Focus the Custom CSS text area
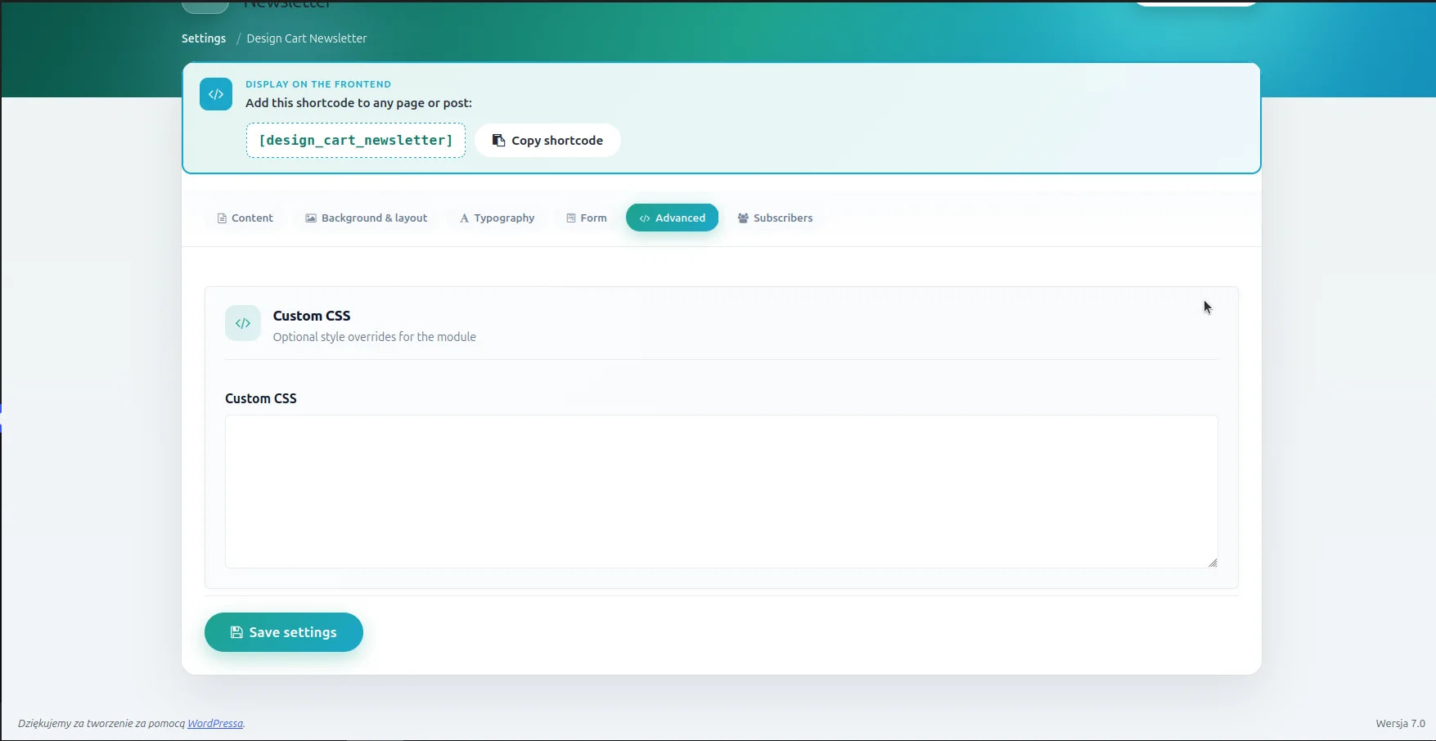Viewport: 1436px width, 741px height. 722,492
